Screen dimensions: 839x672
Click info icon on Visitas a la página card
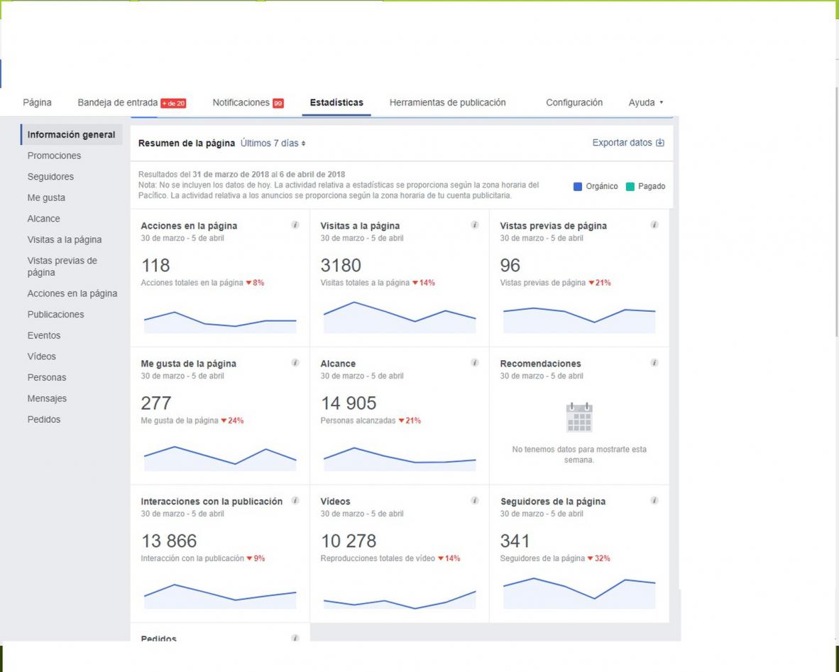475,225
